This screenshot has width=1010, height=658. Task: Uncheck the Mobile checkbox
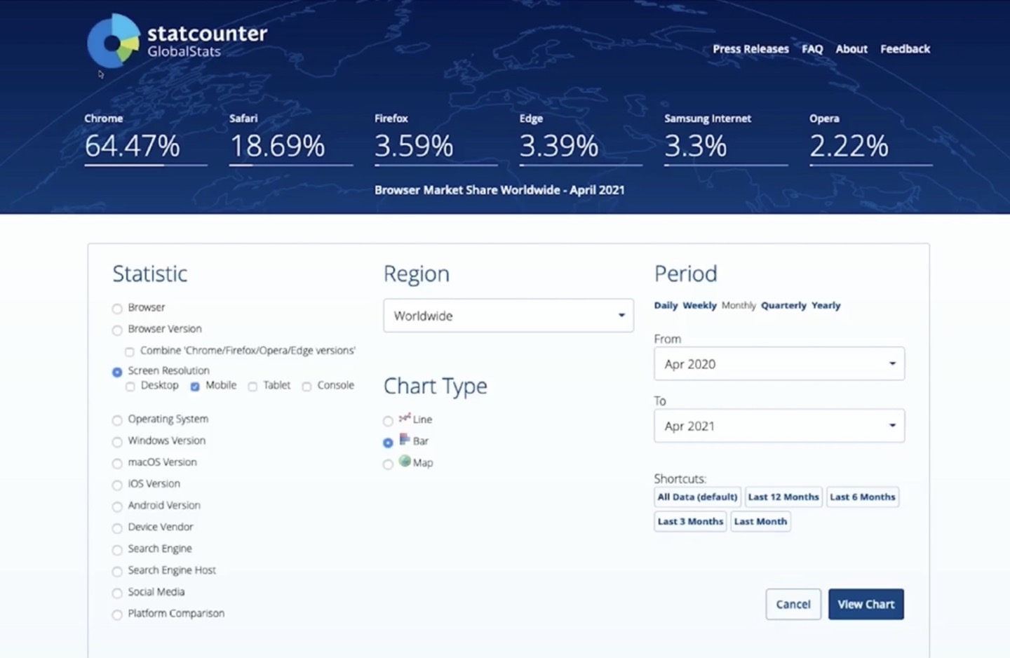click(195, 387)
